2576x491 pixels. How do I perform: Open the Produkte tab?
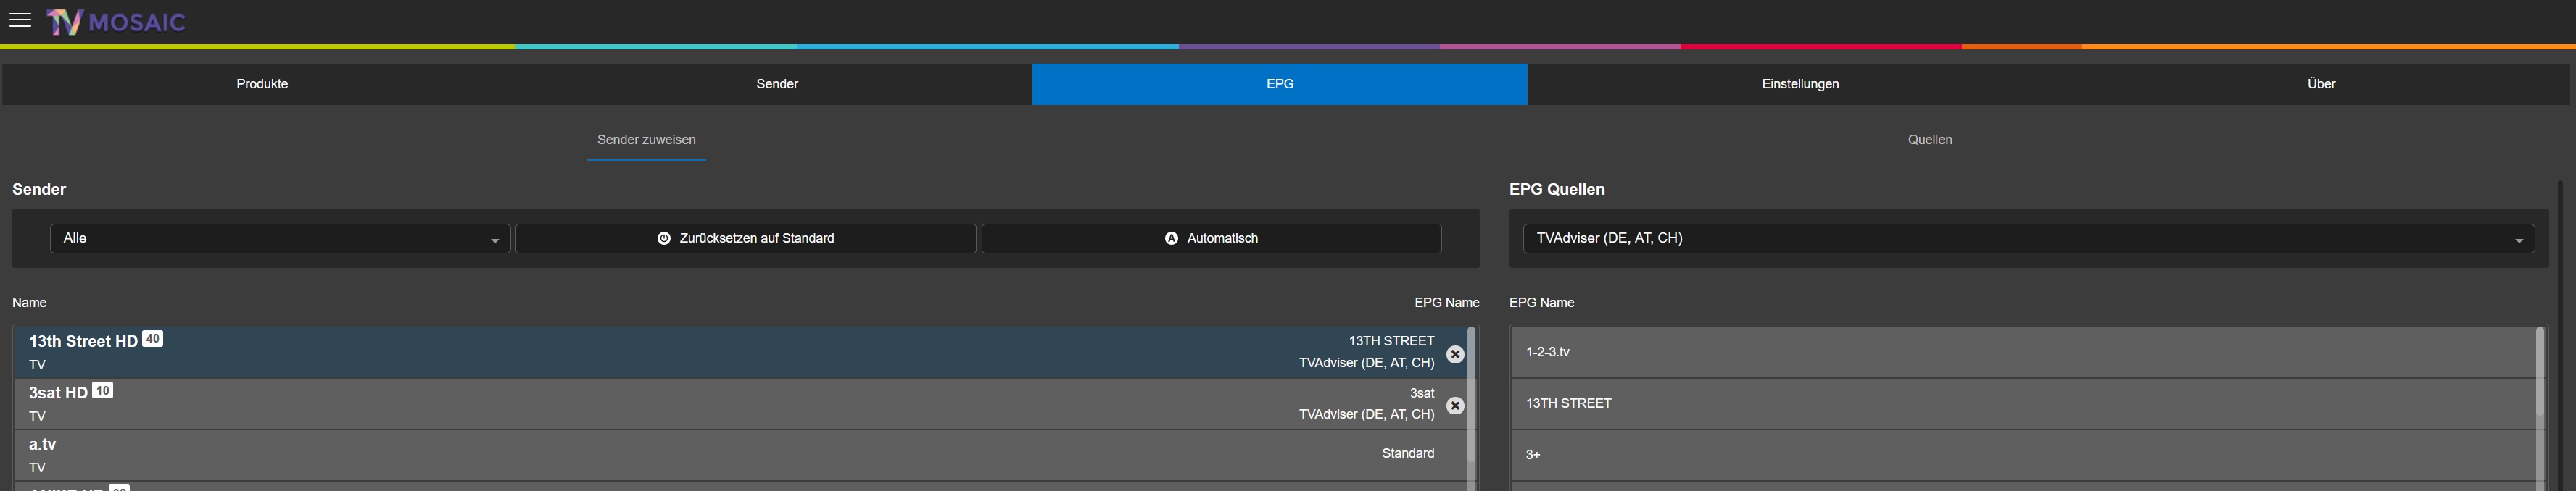point(262,84)
